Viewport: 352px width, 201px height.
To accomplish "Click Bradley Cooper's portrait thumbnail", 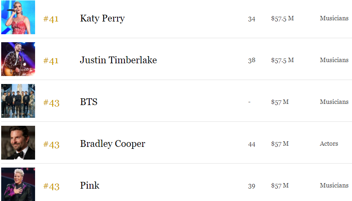I will tap(18, 143).
